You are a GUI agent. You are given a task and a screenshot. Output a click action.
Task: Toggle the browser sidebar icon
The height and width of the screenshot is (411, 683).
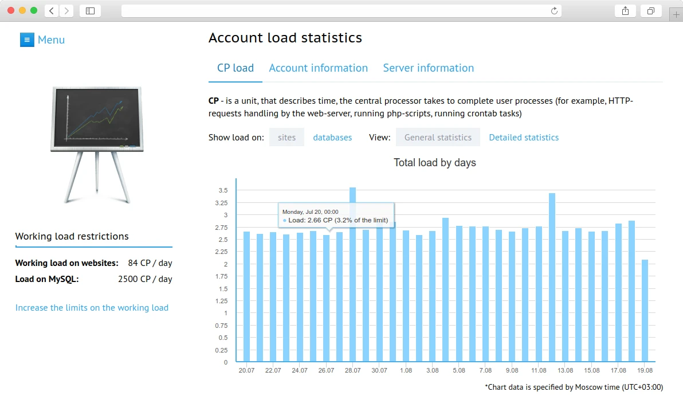click(90, 10)
